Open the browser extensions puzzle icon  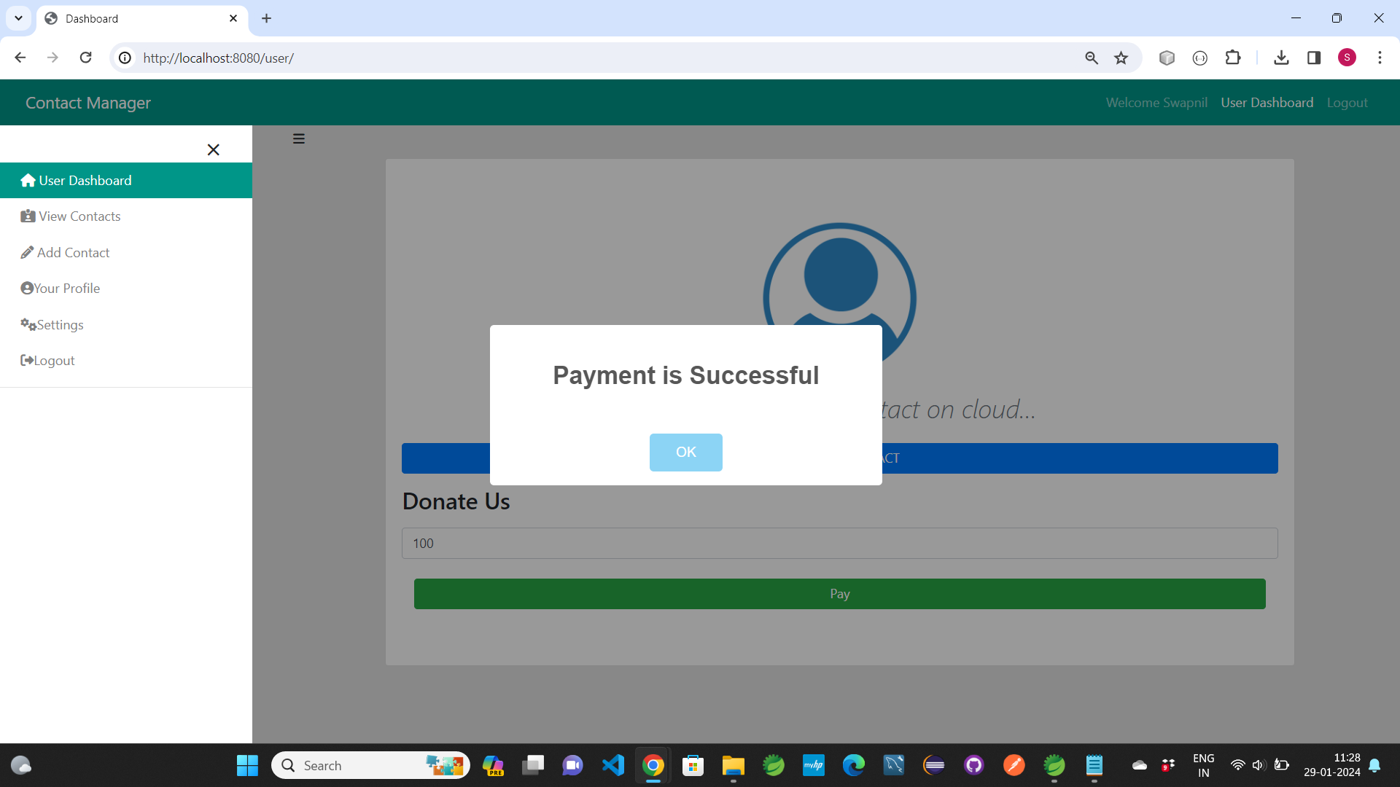coord(1232,58)
